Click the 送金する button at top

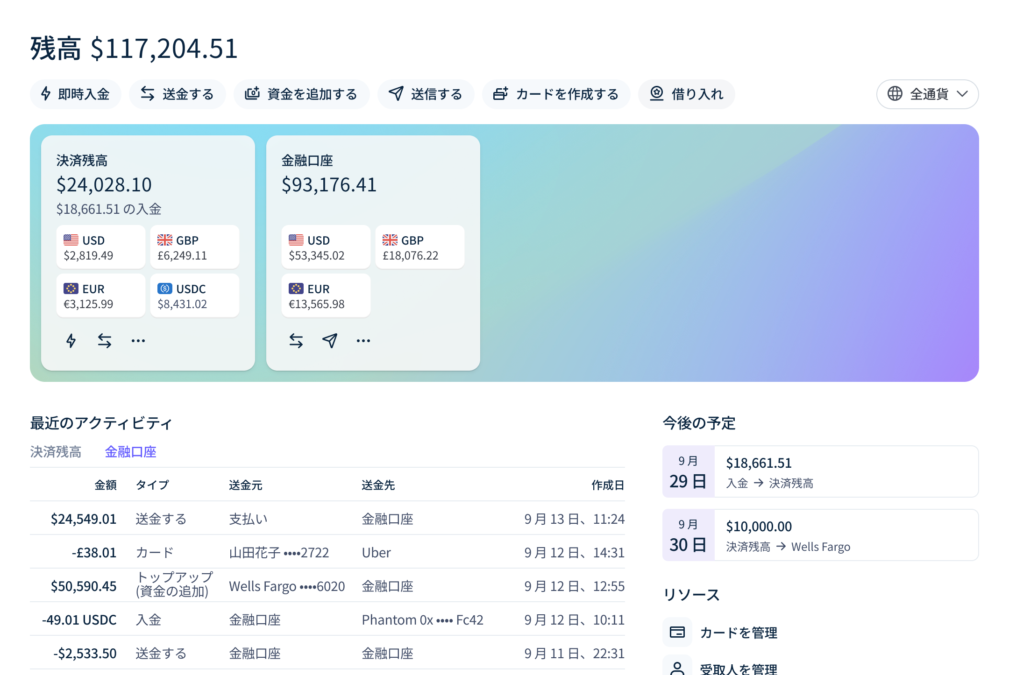point(178,94)
